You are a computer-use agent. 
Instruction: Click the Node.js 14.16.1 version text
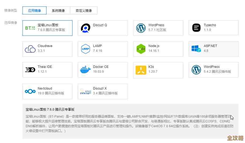click(154, 51)
